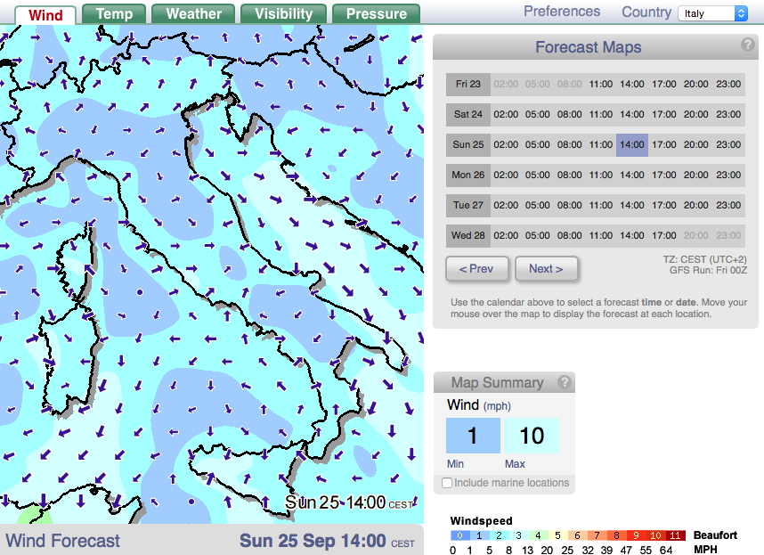Screen dimensions: 764x555
Task: Pick Fri 23 11:00 forecast time
Action: tap(601, 84)
